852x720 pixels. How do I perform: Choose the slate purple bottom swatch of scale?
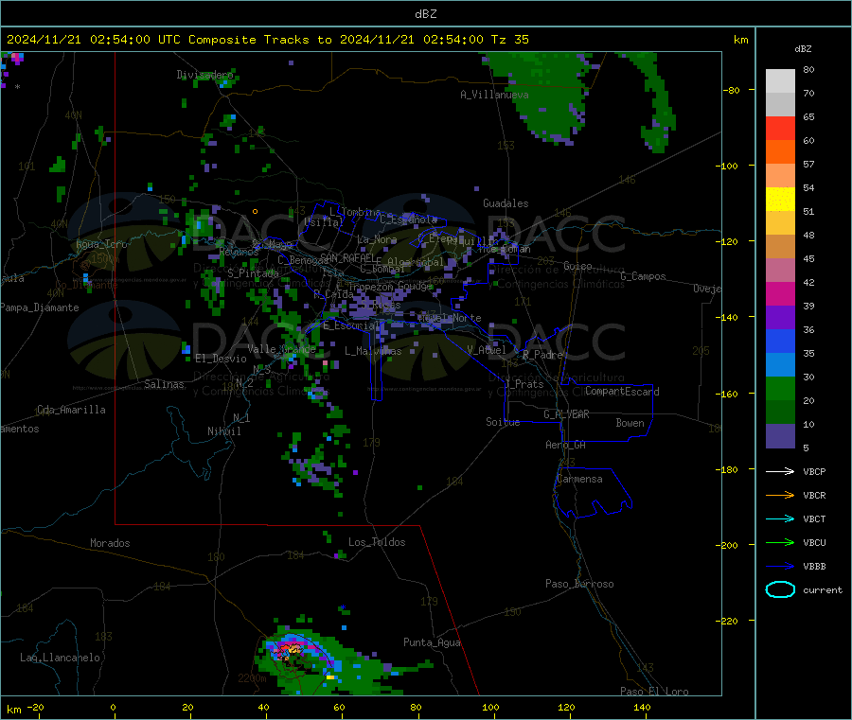[x=780, y=436]
